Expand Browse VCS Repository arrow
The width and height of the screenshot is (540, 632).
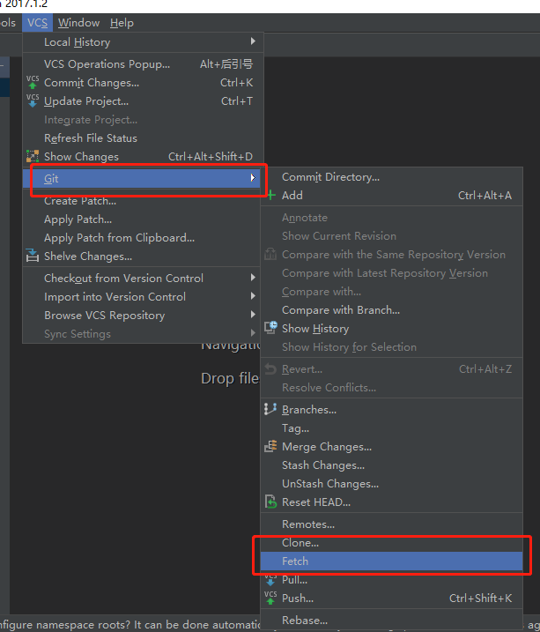click(253, 315)
